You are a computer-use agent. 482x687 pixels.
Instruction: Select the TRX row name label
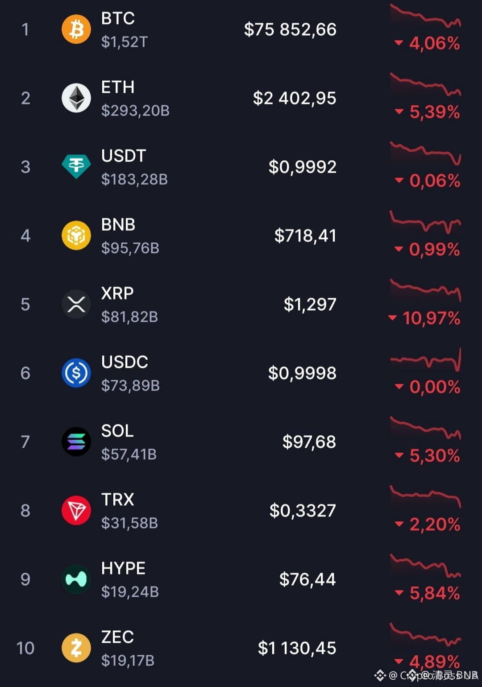(x=118, y=500)
